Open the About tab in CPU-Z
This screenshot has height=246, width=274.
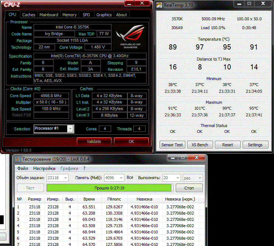tap(121, 15)
